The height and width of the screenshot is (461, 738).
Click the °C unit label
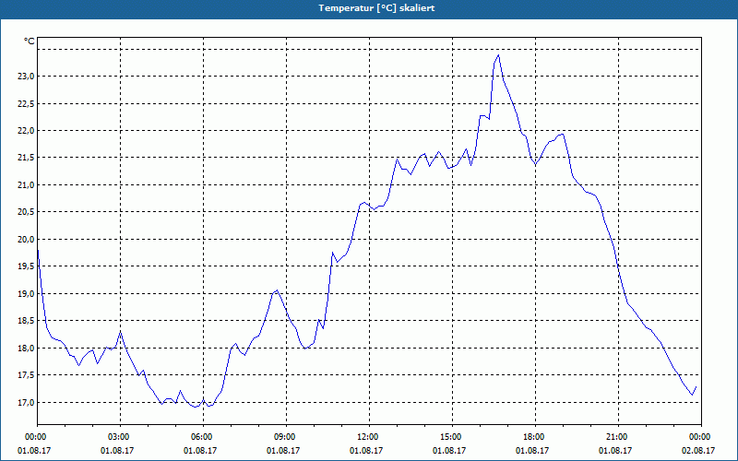click(x=30, y=41)
